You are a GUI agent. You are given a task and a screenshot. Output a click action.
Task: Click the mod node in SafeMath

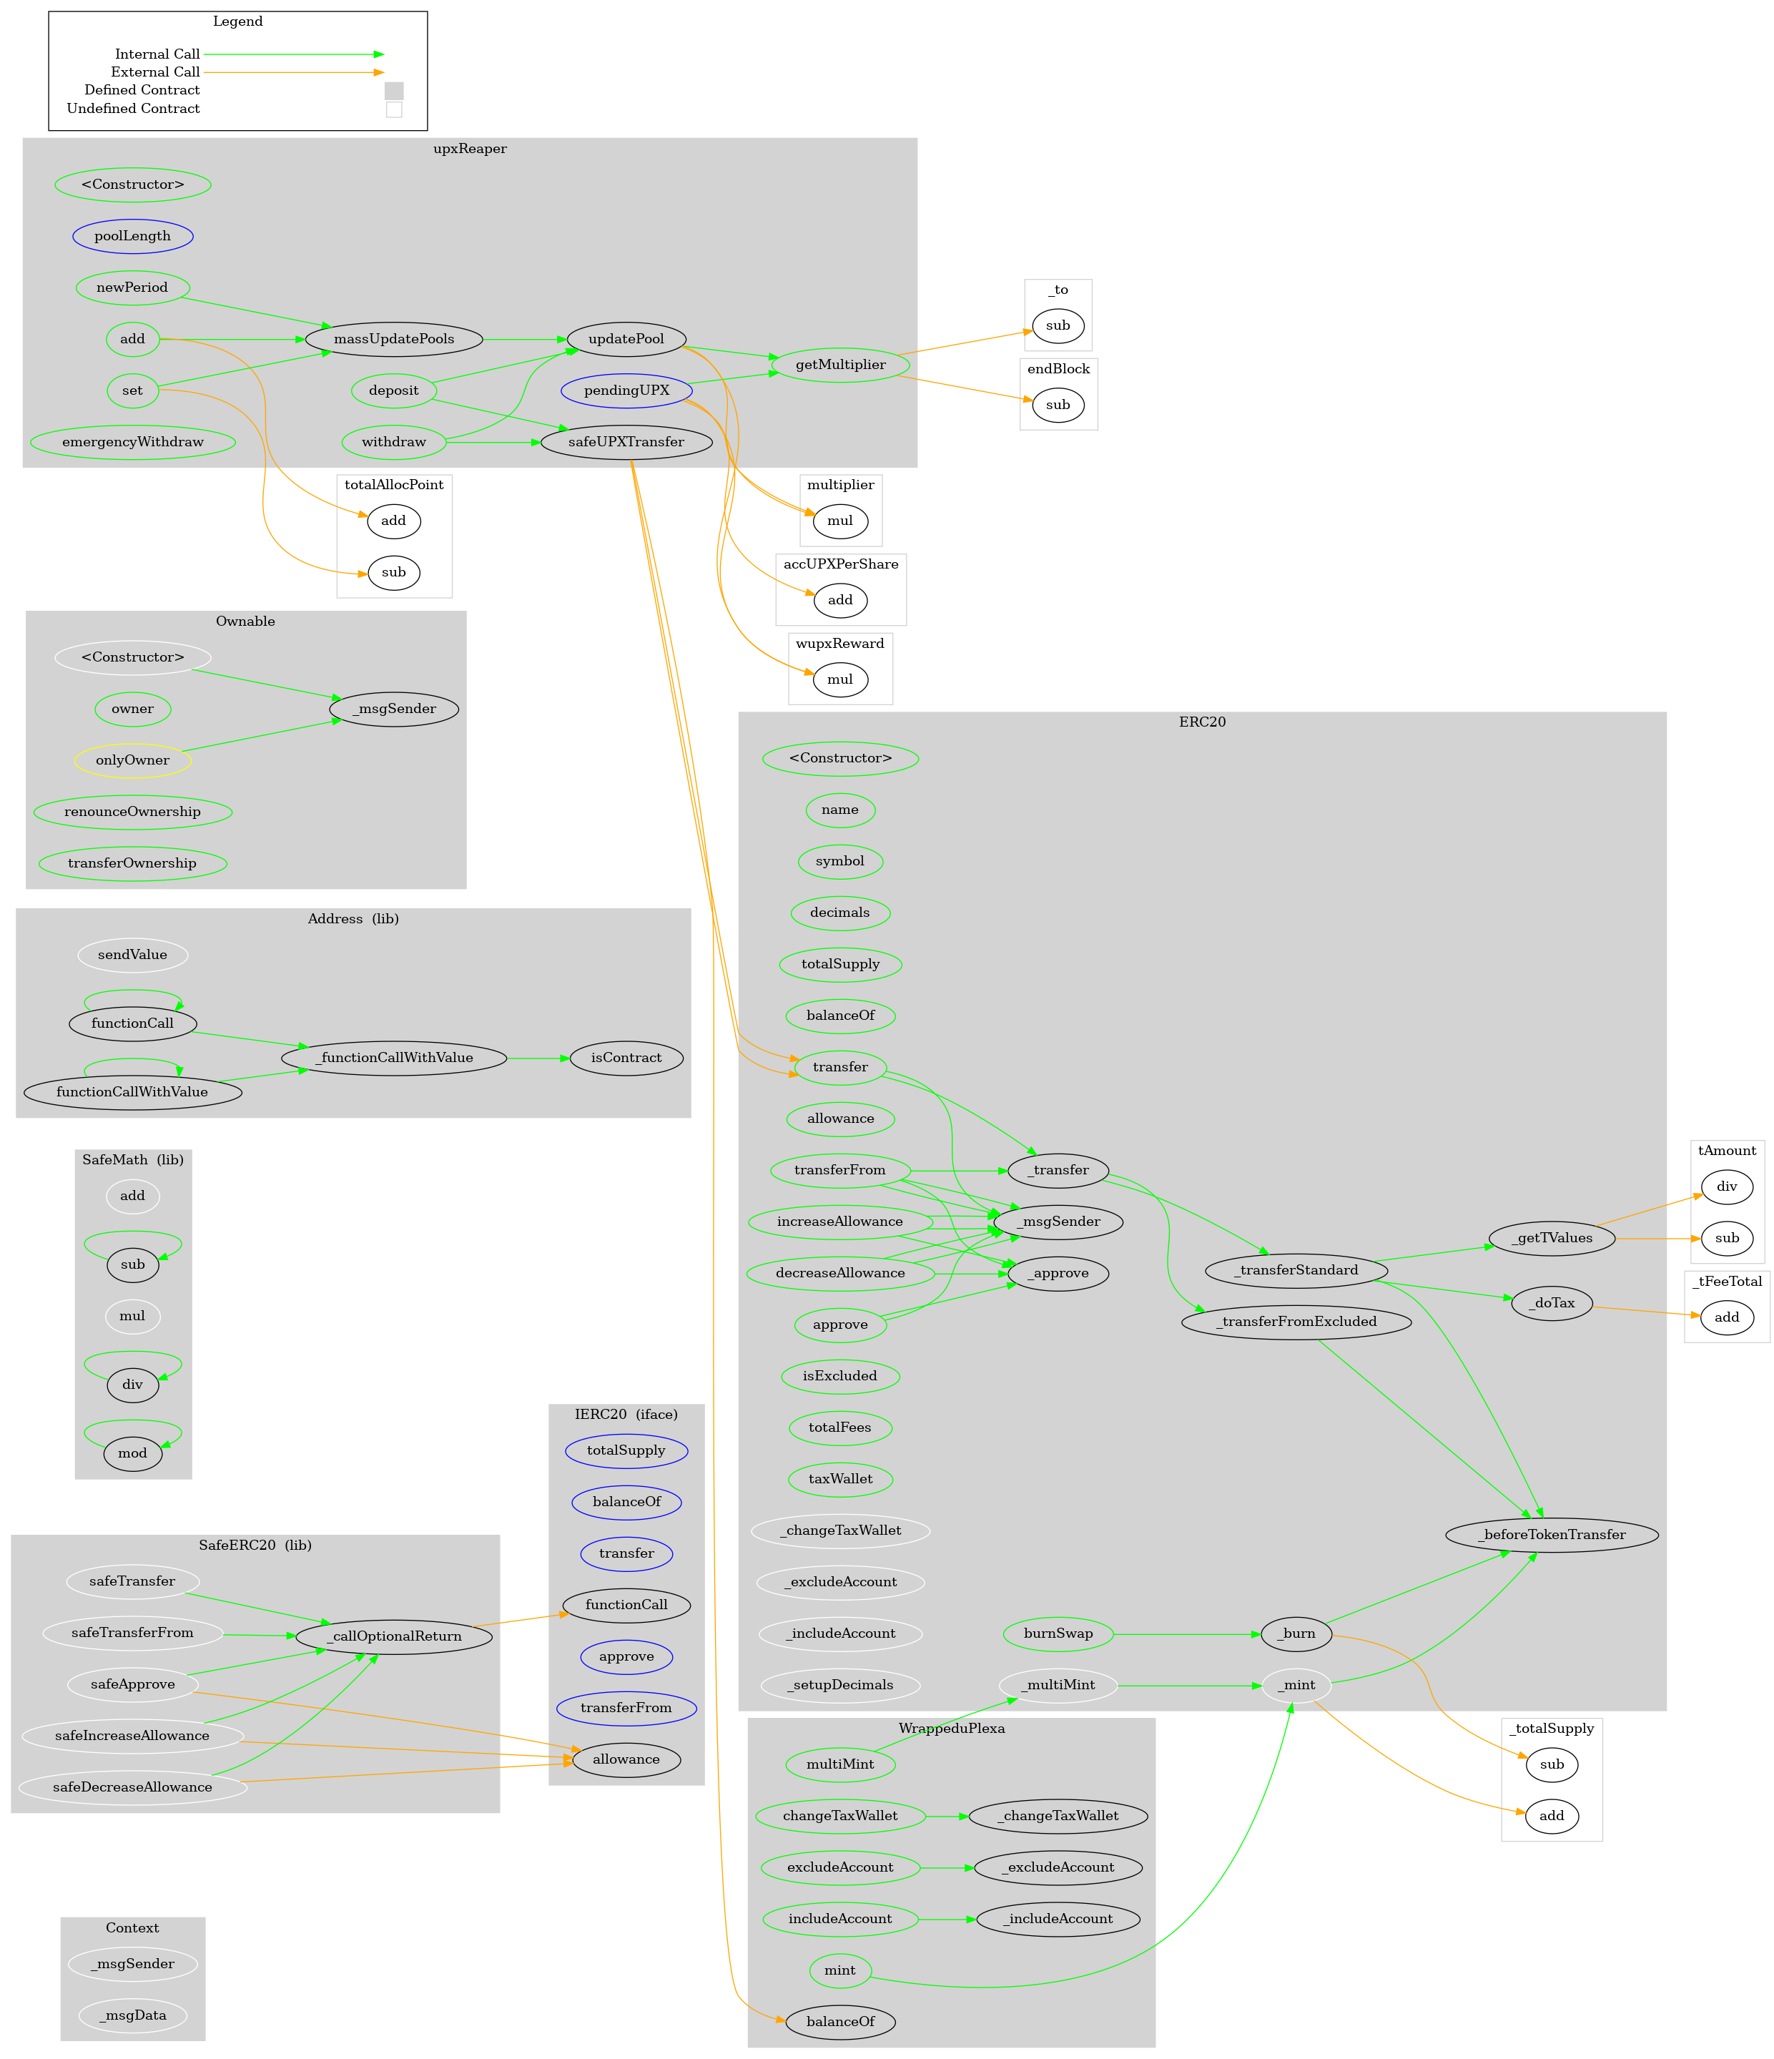tap(132, 1453)
